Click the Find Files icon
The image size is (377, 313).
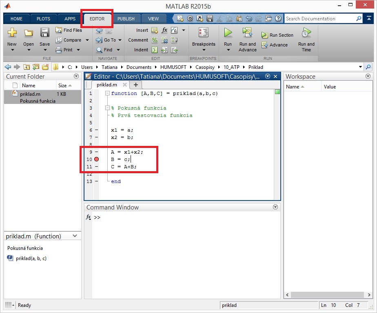coord(58,30)
